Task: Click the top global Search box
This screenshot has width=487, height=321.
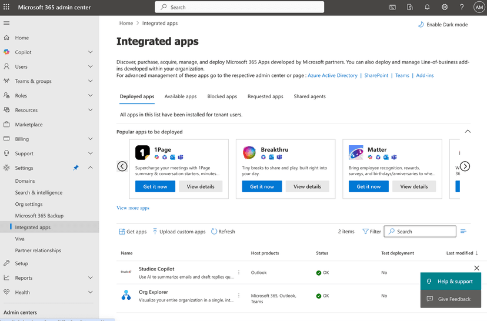Action: pos(239,7)
